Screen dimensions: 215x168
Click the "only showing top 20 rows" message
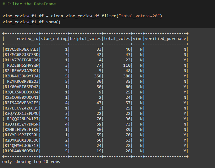[x=31, y=162]
